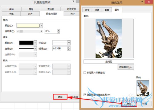Image resolution: width=154 pixels, height=110 pixels.
Task: Click the giraffe 示例 sample thumbnail
Action: [143, 88]
